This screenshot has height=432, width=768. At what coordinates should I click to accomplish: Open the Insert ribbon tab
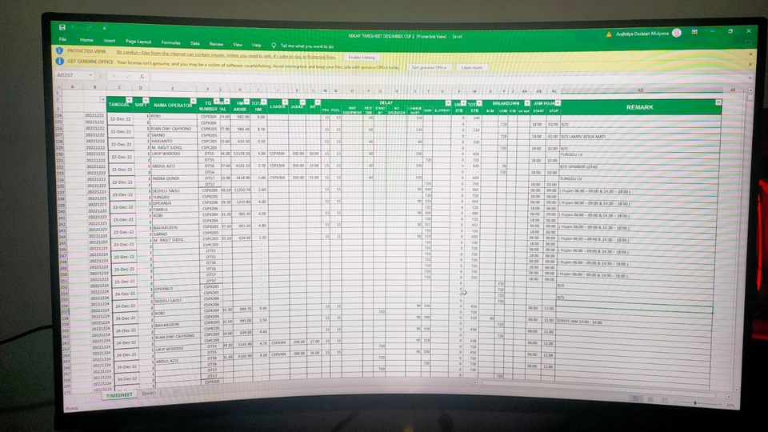click(x=110, y=41)
